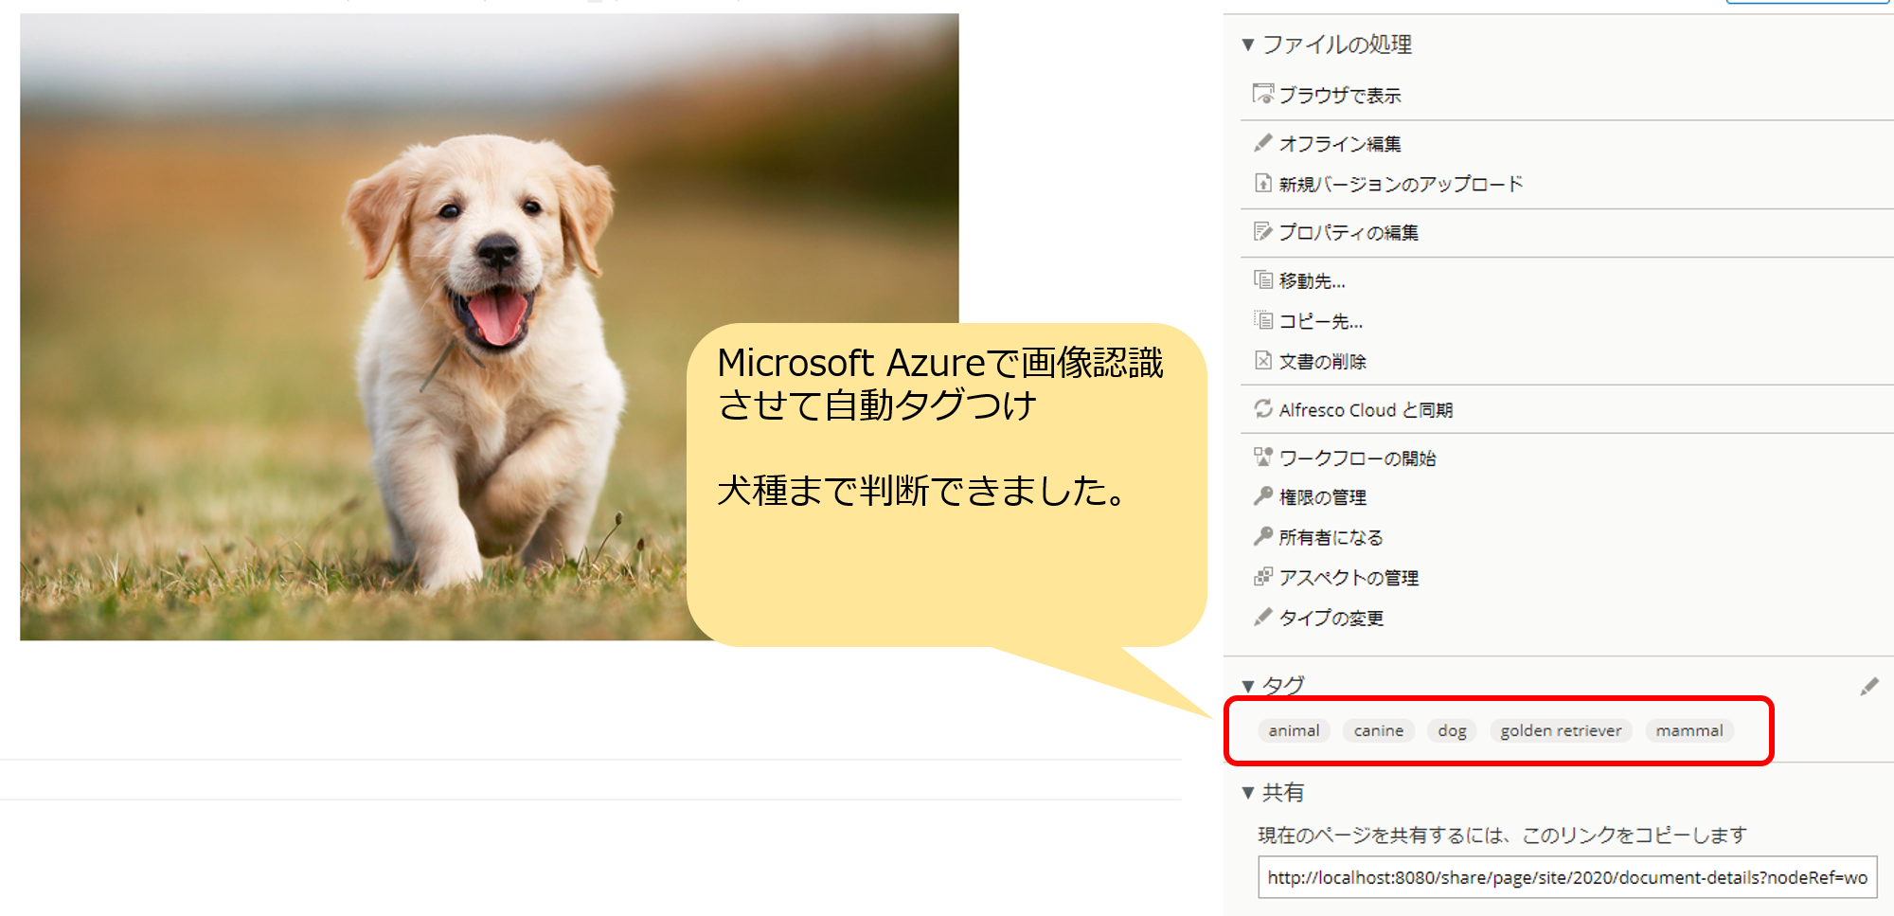Collapse the タグ section
The width and height of the screenshot is (1894, 916).
point(1248,686)
